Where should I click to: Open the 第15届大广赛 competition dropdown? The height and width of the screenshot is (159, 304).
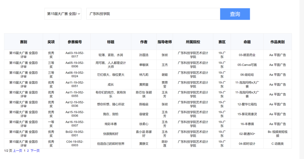click(63, 14)
